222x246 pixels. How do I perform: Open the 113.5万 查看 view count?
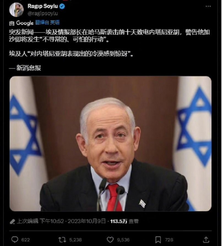pyautogui.click(x=124, y=222)
